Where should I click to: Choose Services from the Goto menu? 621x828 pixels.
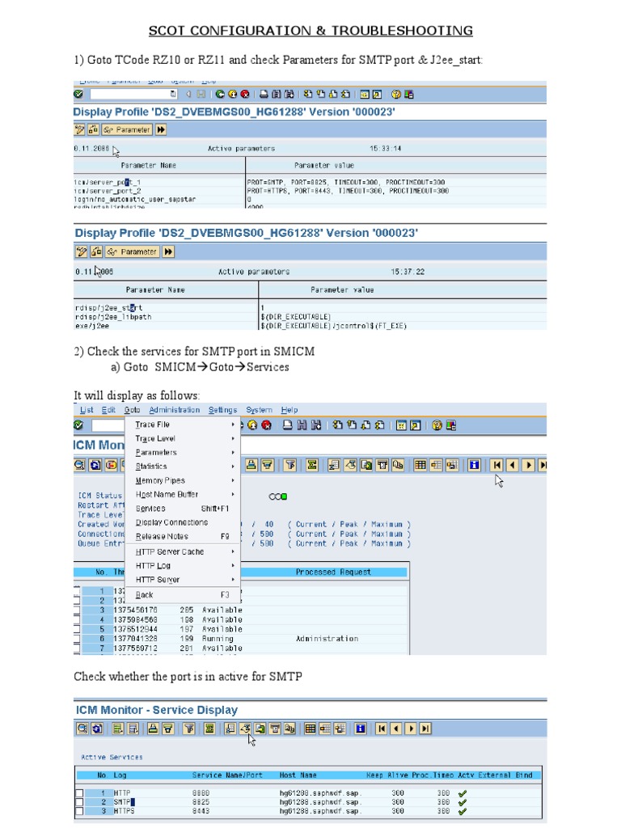[151, 509]
